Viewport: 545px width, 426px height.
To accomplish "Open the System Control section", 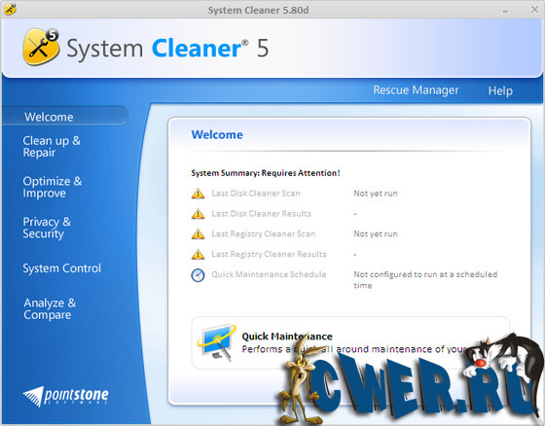I will tap(62, 268).
